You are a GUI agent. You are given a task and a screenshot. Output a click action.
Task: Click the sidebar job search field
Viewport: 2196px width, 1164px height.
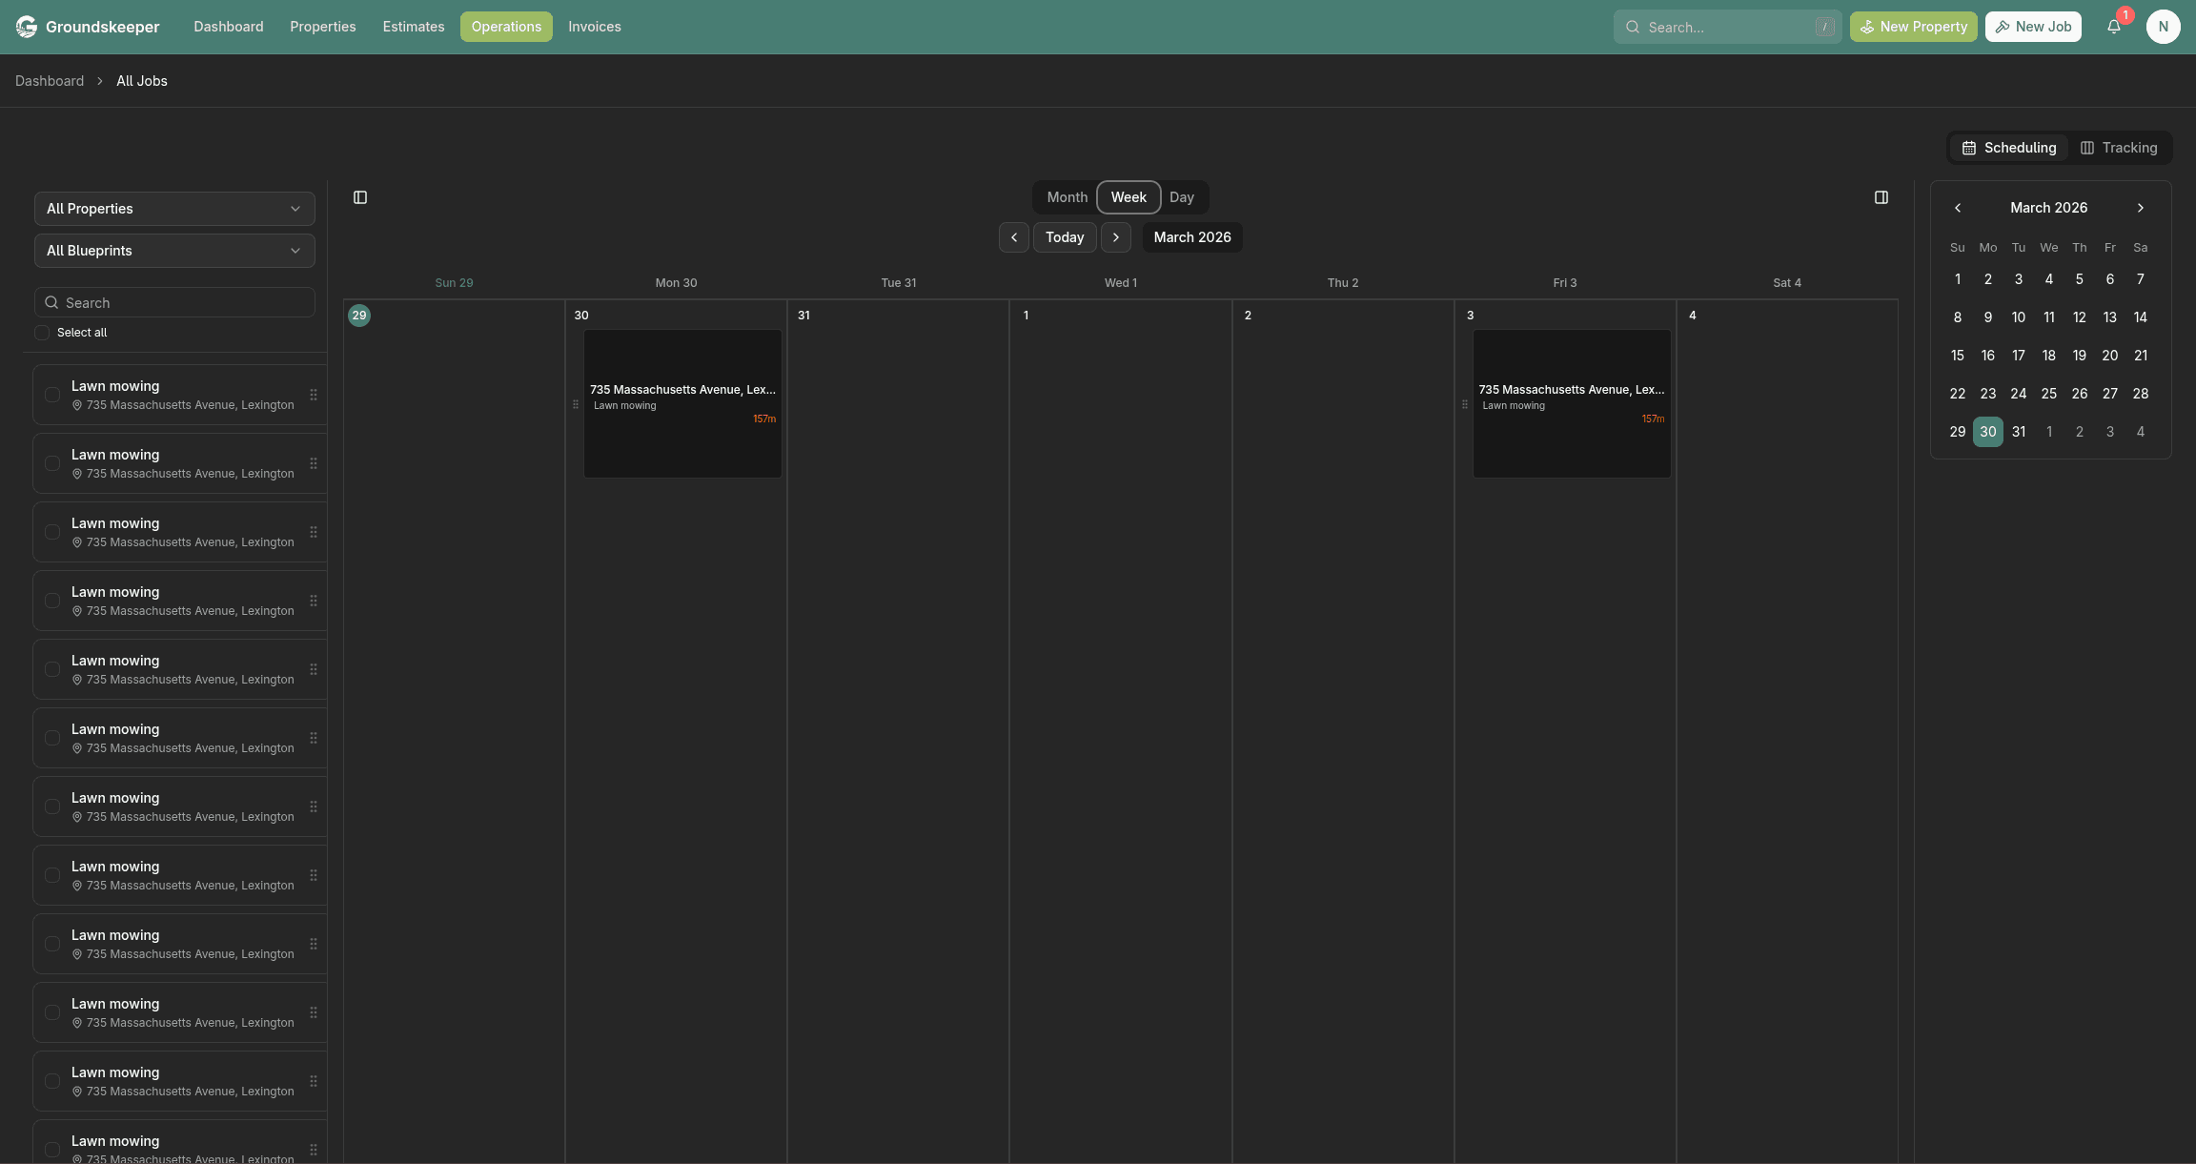[174, 302]
